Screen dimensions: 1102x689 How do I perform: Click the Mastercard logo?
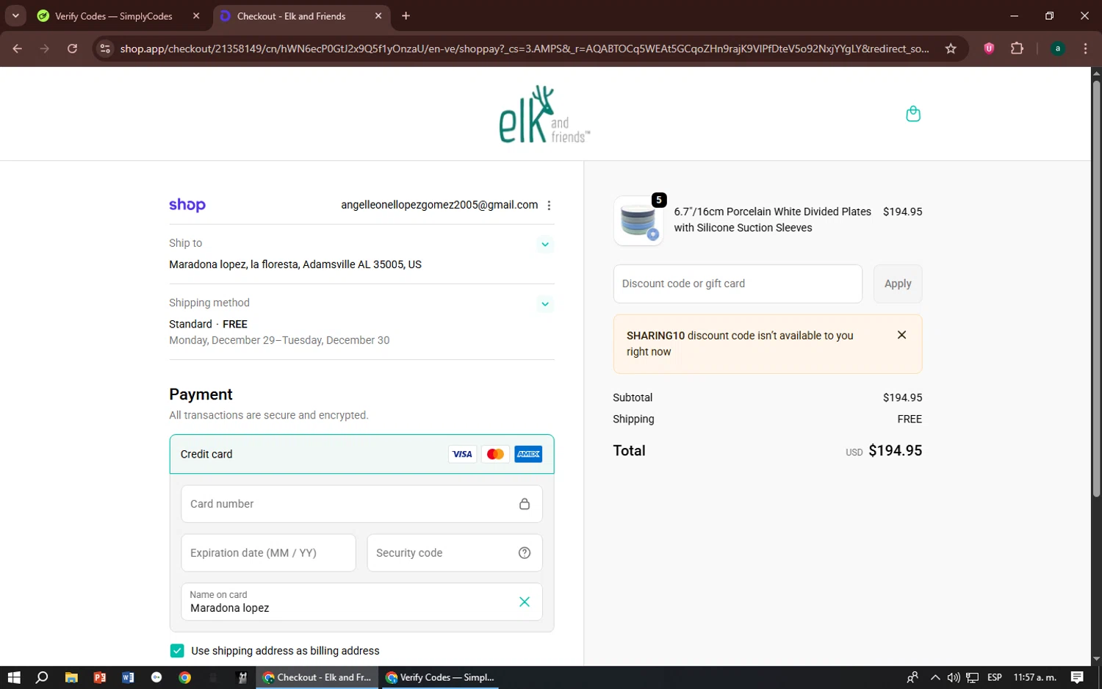(495, 454)
